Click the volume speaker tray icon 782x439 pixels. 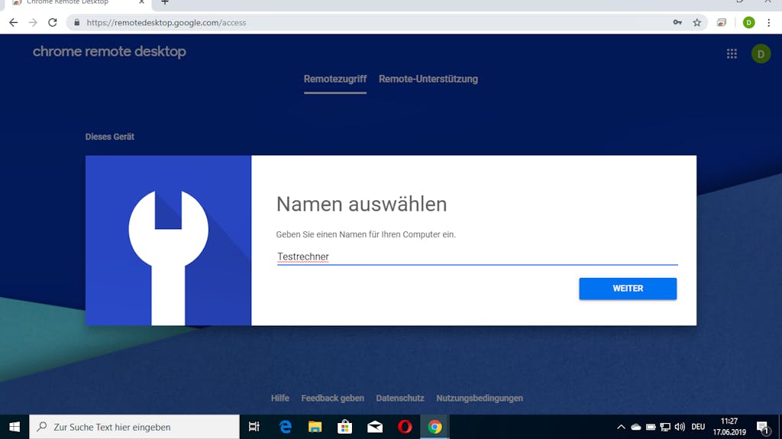(680, 427)
